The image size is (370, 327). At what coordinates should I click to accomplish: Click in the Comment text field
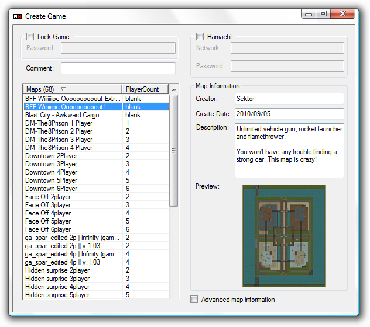[x=118, y=68]
